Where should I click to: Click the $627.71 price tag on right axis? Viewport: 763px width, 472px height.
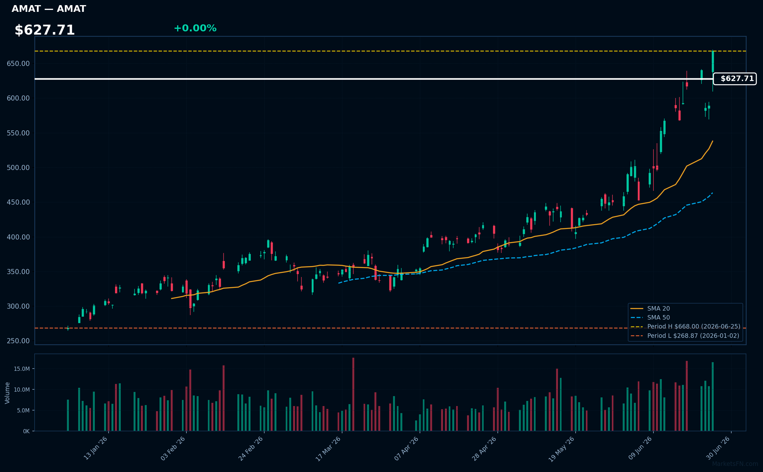[735, 79]
